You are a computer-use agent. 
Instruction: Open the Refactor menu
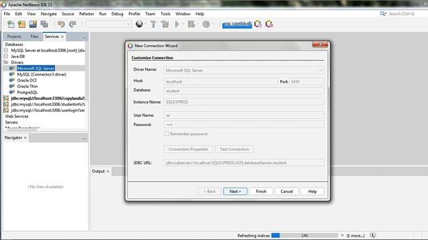pos(86,14)
